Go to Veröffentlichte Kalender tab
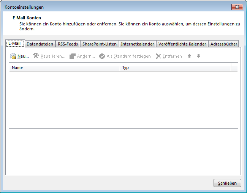 pos(182,44)
